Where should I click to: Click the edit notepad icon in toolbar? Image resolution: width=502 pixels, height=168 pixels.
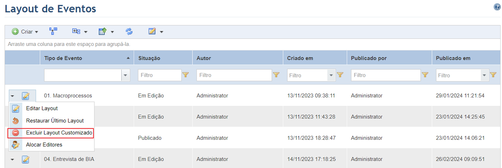(152, 31)
